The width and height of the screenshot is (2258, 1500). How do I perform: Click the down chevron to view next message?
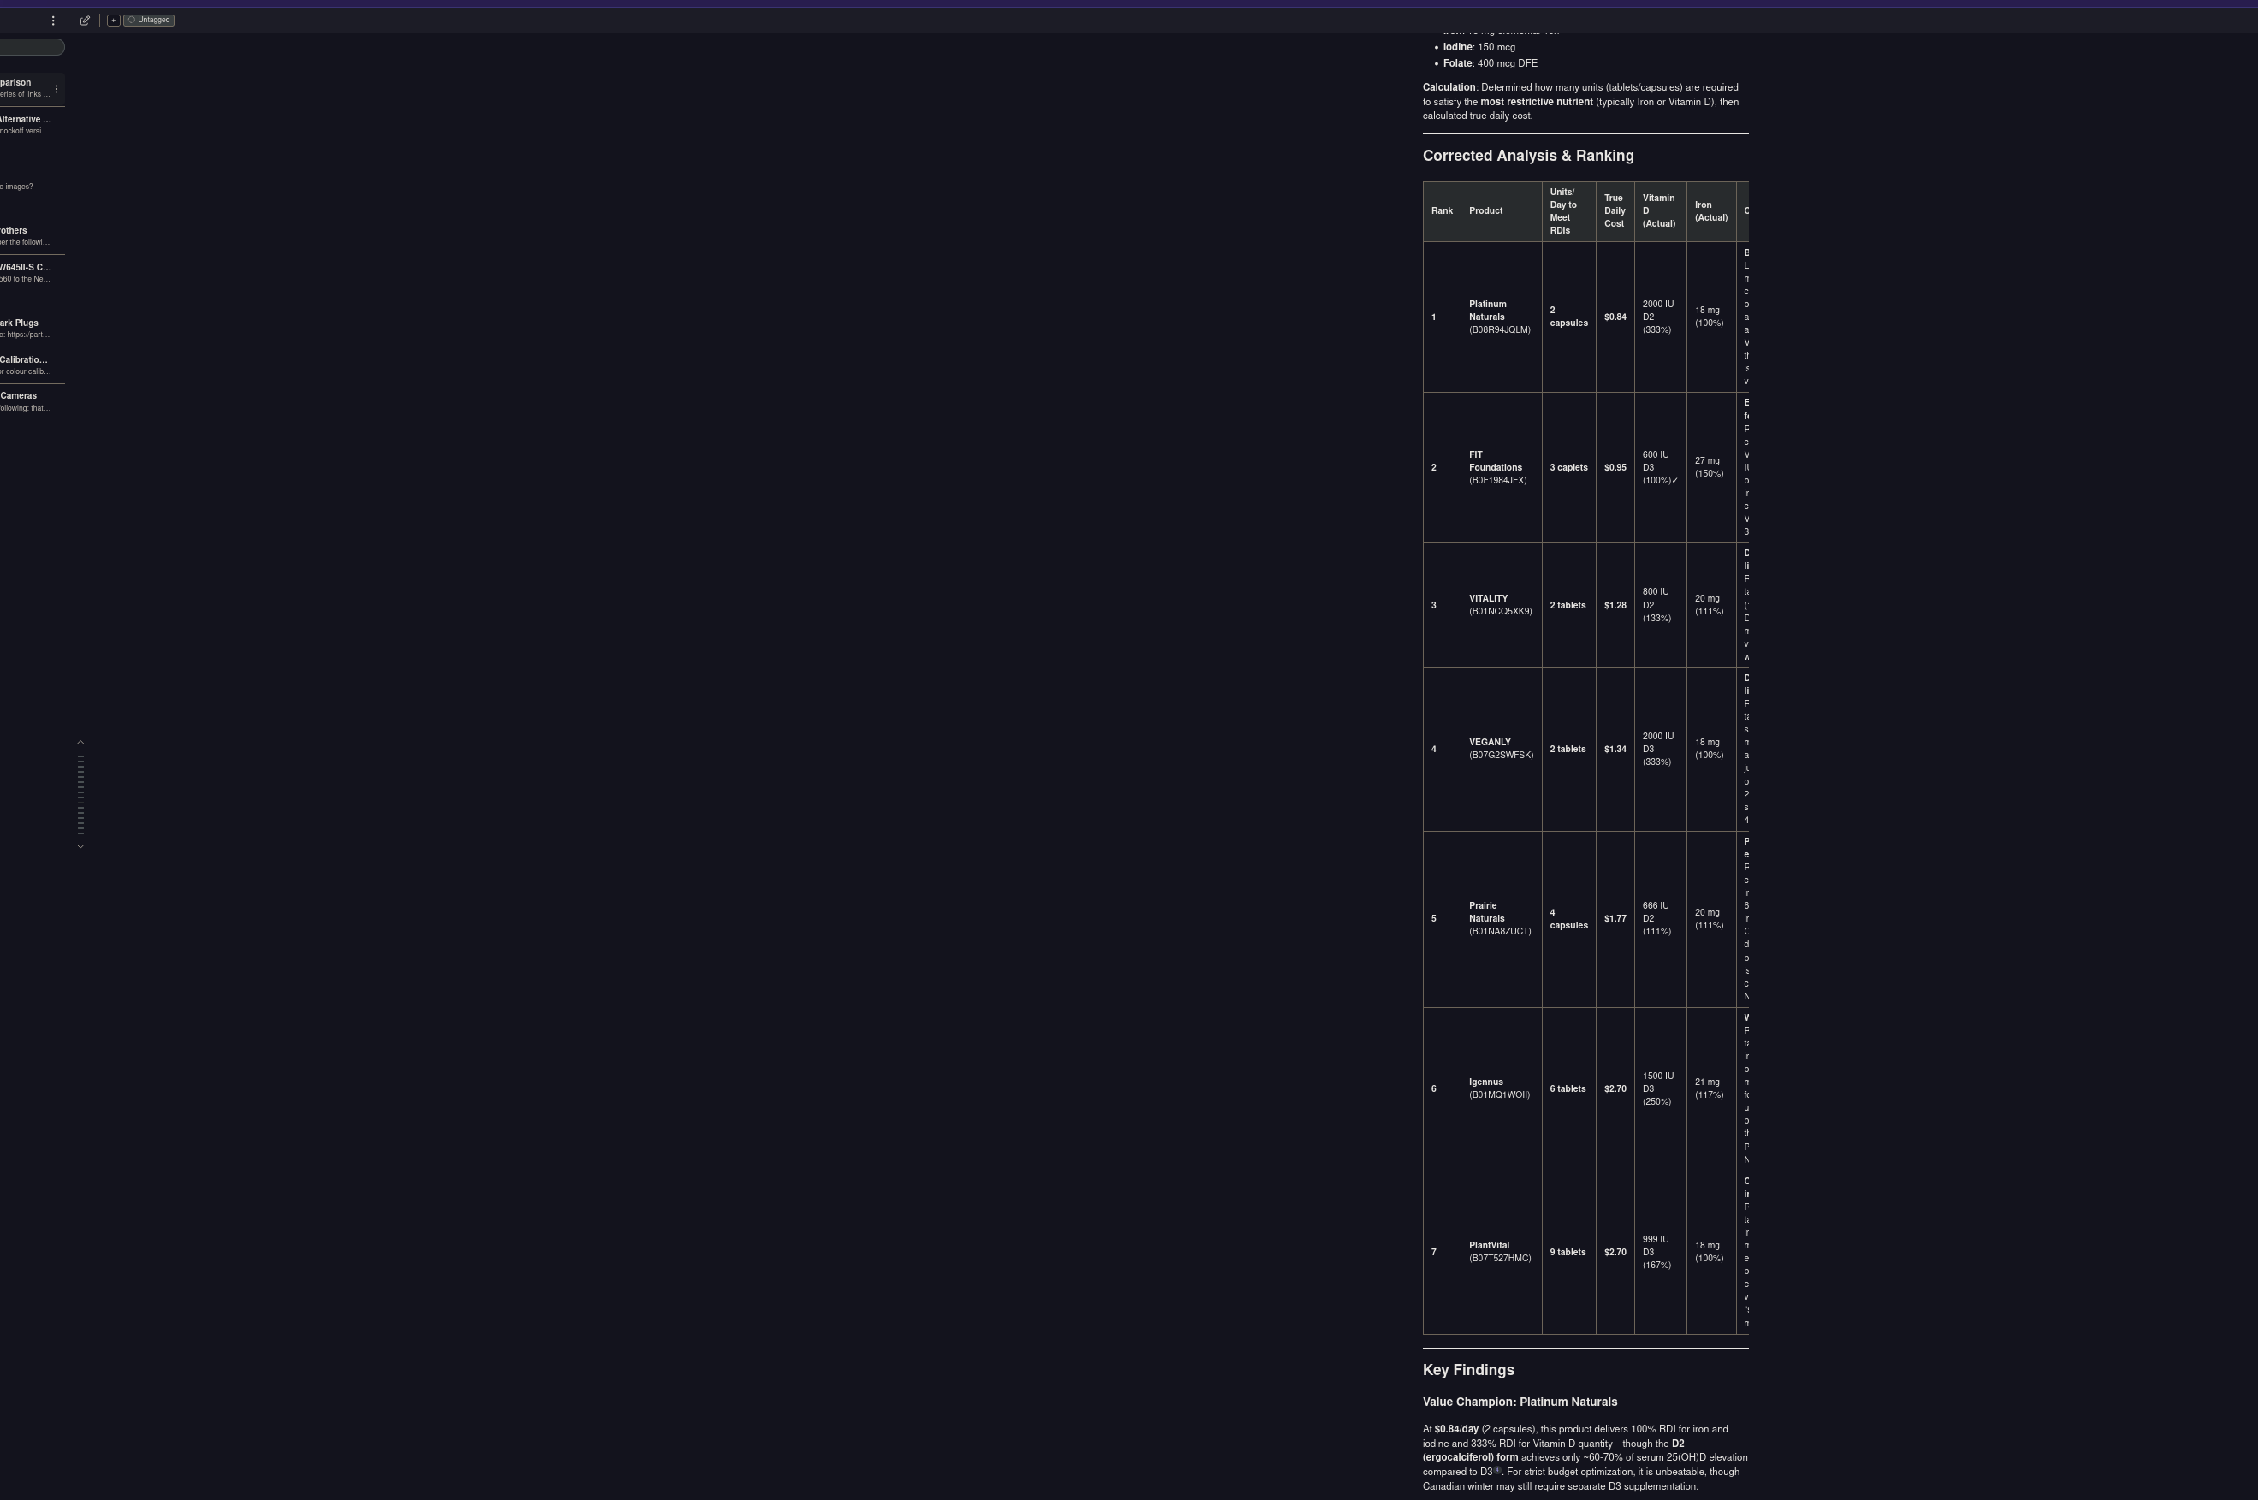(80, 845)
